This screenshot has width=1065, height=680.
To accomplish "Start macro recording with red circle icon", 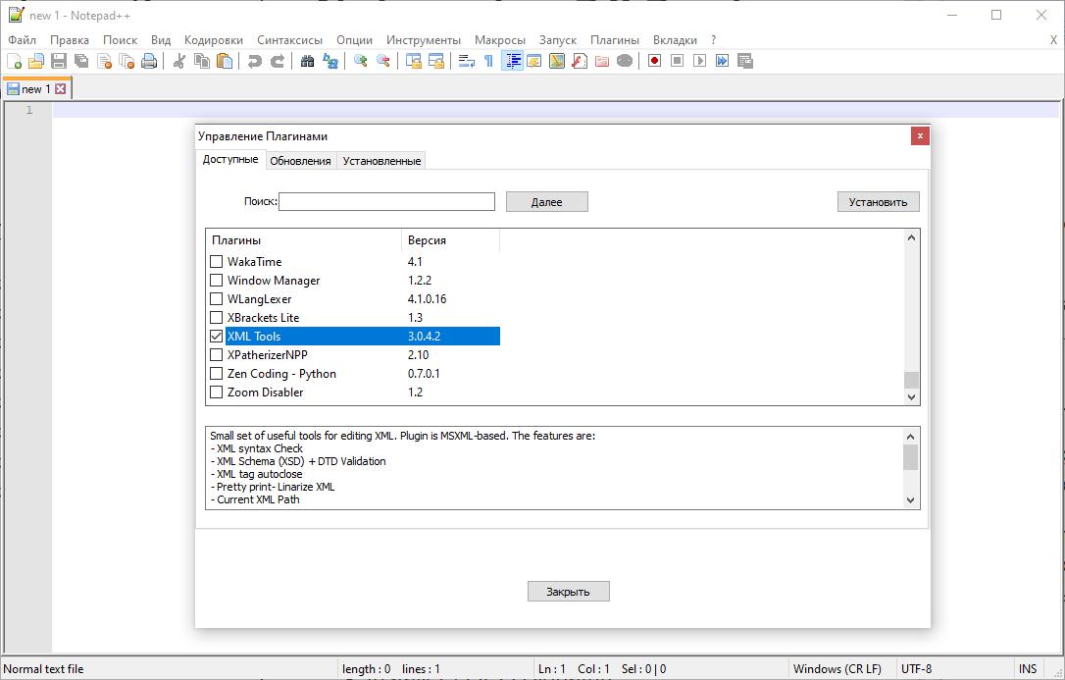I will [654, 61].
